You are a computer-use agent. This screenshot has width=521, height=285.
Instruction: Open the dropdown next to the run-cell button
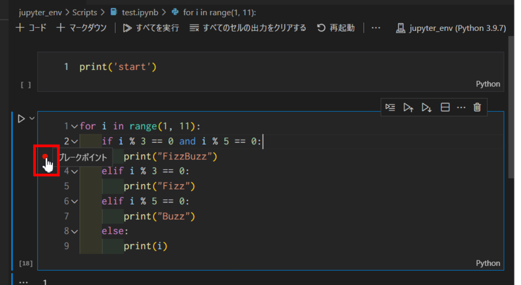(x=32, y=118)
